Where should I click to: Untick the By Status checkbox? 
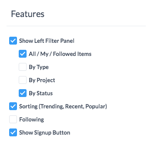tap(23, 93)
